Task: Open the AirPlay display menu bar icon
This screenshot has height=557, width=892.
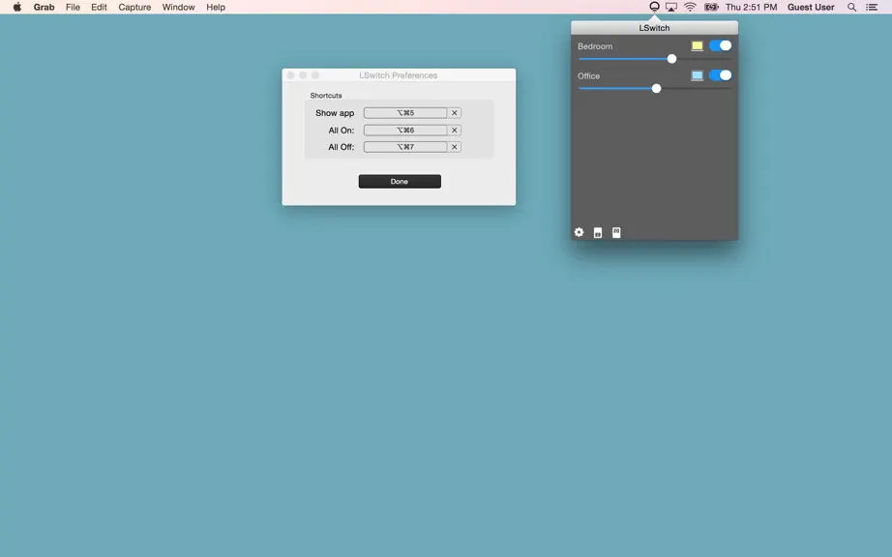Action: (x=671, y=7)
